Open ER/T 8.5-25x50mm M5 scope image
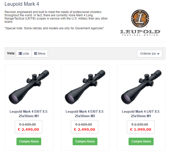 [x=85, y=87]
